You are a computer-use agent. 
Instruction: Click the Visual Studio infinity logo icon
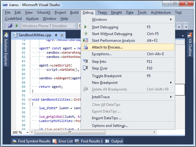5,5
